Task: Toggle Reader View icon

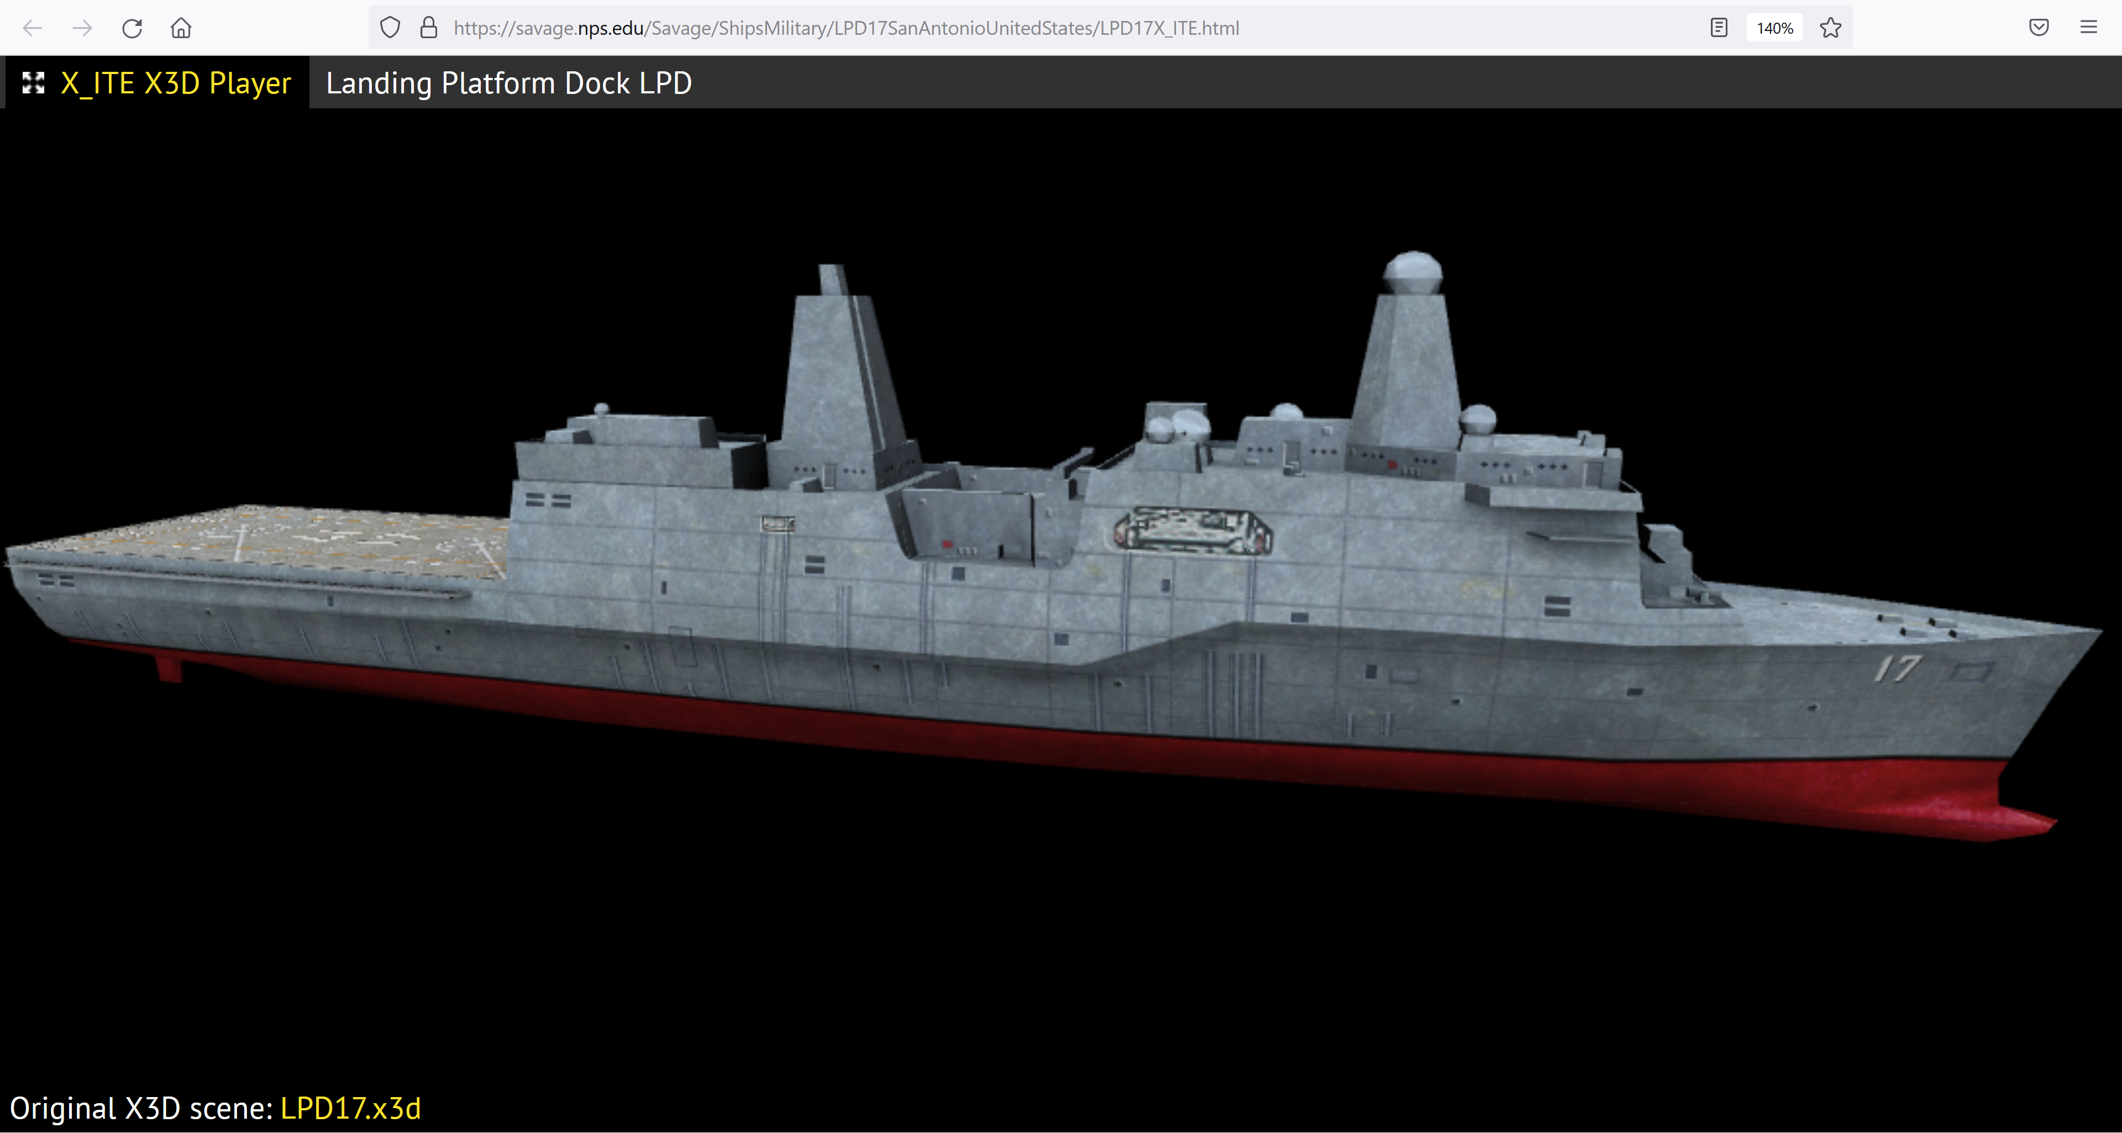Action: pyautogui.click(x=1719, y=28)
